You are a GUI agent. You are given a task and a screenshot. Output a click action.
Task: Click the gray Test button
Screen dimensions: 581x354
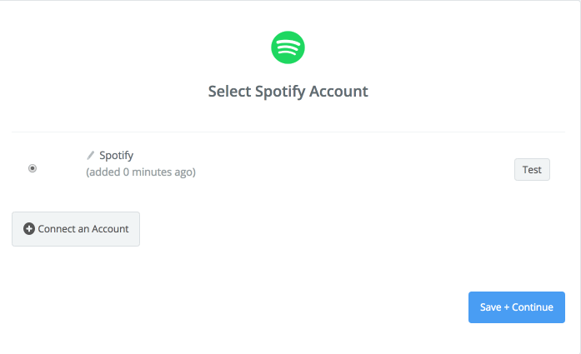click(532, 170)
